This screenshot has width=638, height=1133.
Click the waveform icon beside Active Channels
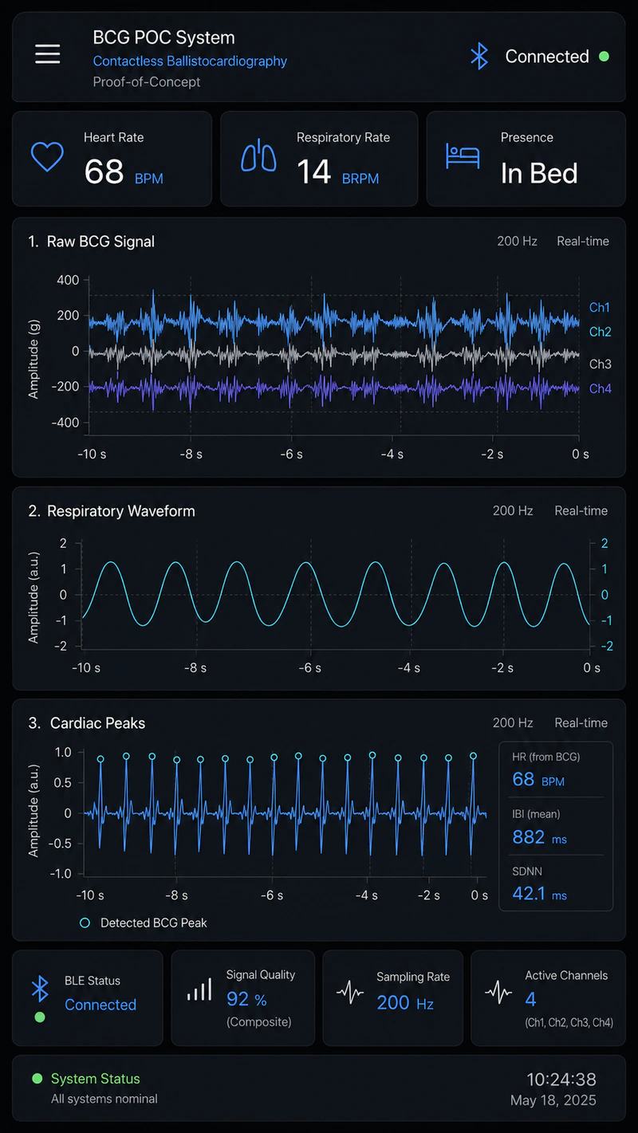498,993
